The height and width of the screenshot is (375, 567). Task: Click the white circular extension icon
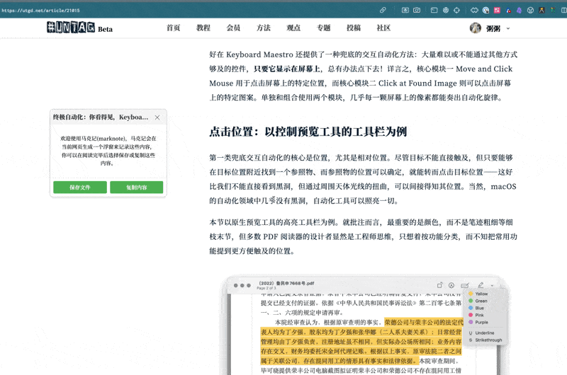click(530, 10)
